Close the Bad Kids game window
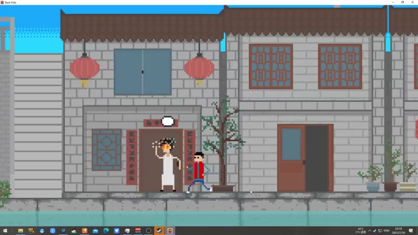 coord(412,3)
